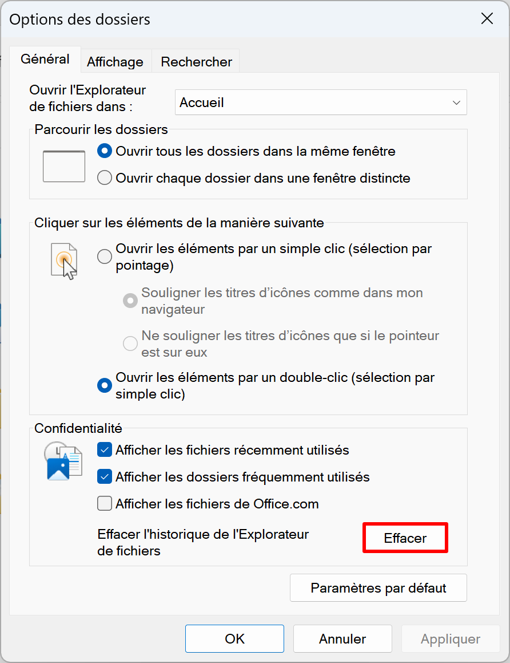Close the Options des dossiers dialog
Viewport: 510px width, 663px height.
[x=487, y=18]
